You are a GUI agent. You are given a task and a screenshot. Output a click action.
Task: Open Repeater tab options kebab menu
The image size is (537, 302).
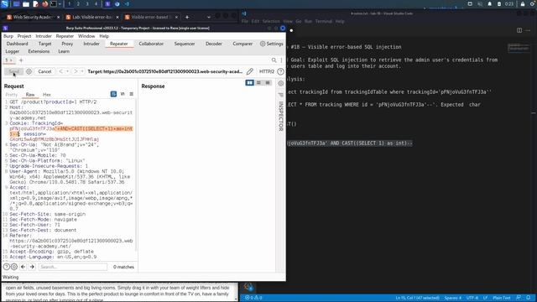[281, 60]
